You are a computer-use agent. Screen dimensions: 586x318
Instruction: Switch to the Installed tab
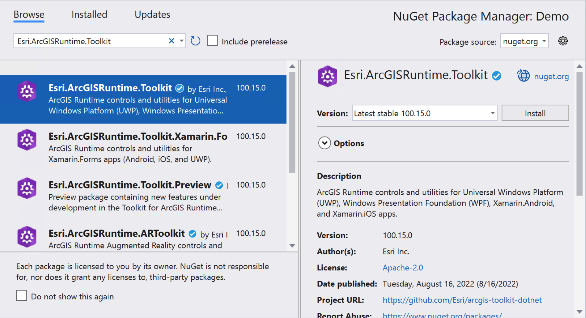click(89, 15)
